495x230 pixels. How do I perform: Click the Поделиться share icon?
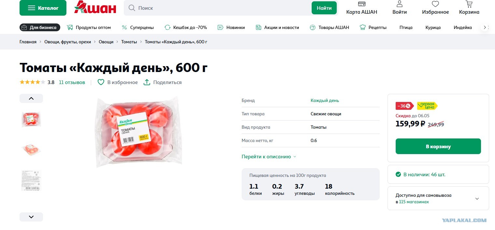click(x=147, y=82)
